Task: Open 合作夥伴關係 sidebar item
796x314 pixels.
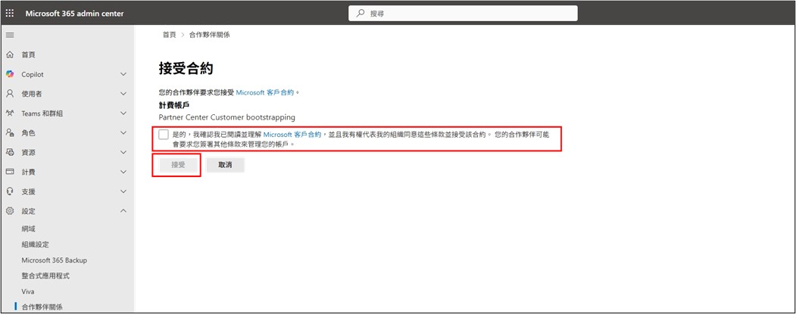Action: 42,307
